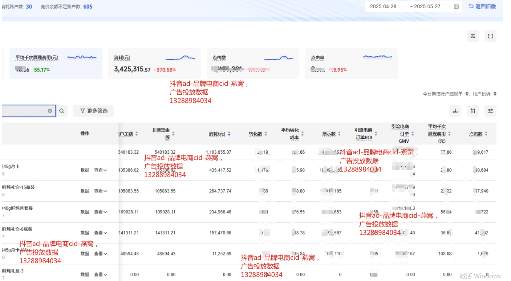Image resolution: width=511 pixels, height=281 pixels.
Task: Click the start date 2025-04-28 field
Action: [383, 6]
